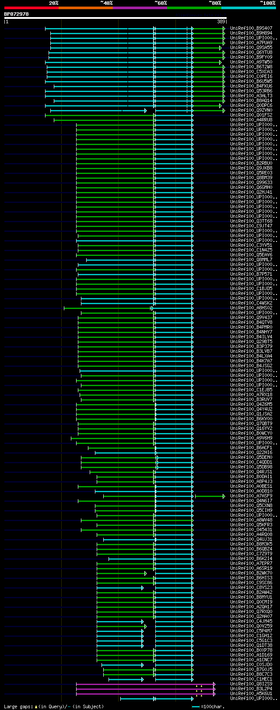Click the UniRef100_B2RBU0 label
Image resolution: width=280 pixels, height=710 pixels.
coord(251,163)
